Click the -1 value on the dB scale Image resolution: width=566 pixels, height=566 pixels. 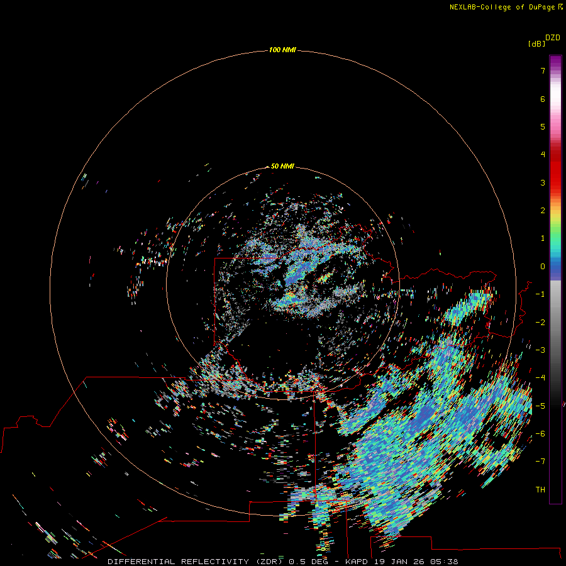(540, 294)
